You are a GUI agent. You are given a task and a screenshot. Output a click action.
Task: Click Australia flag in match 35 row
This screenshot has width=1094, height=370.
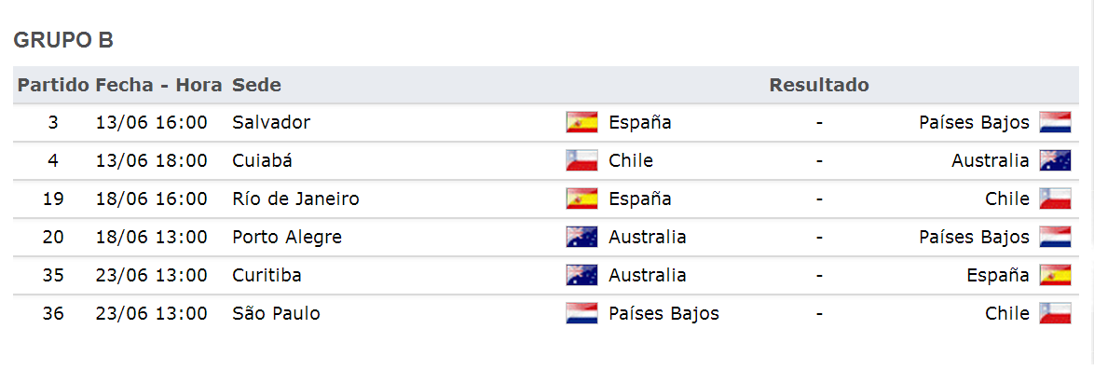[x=581, y=275]
